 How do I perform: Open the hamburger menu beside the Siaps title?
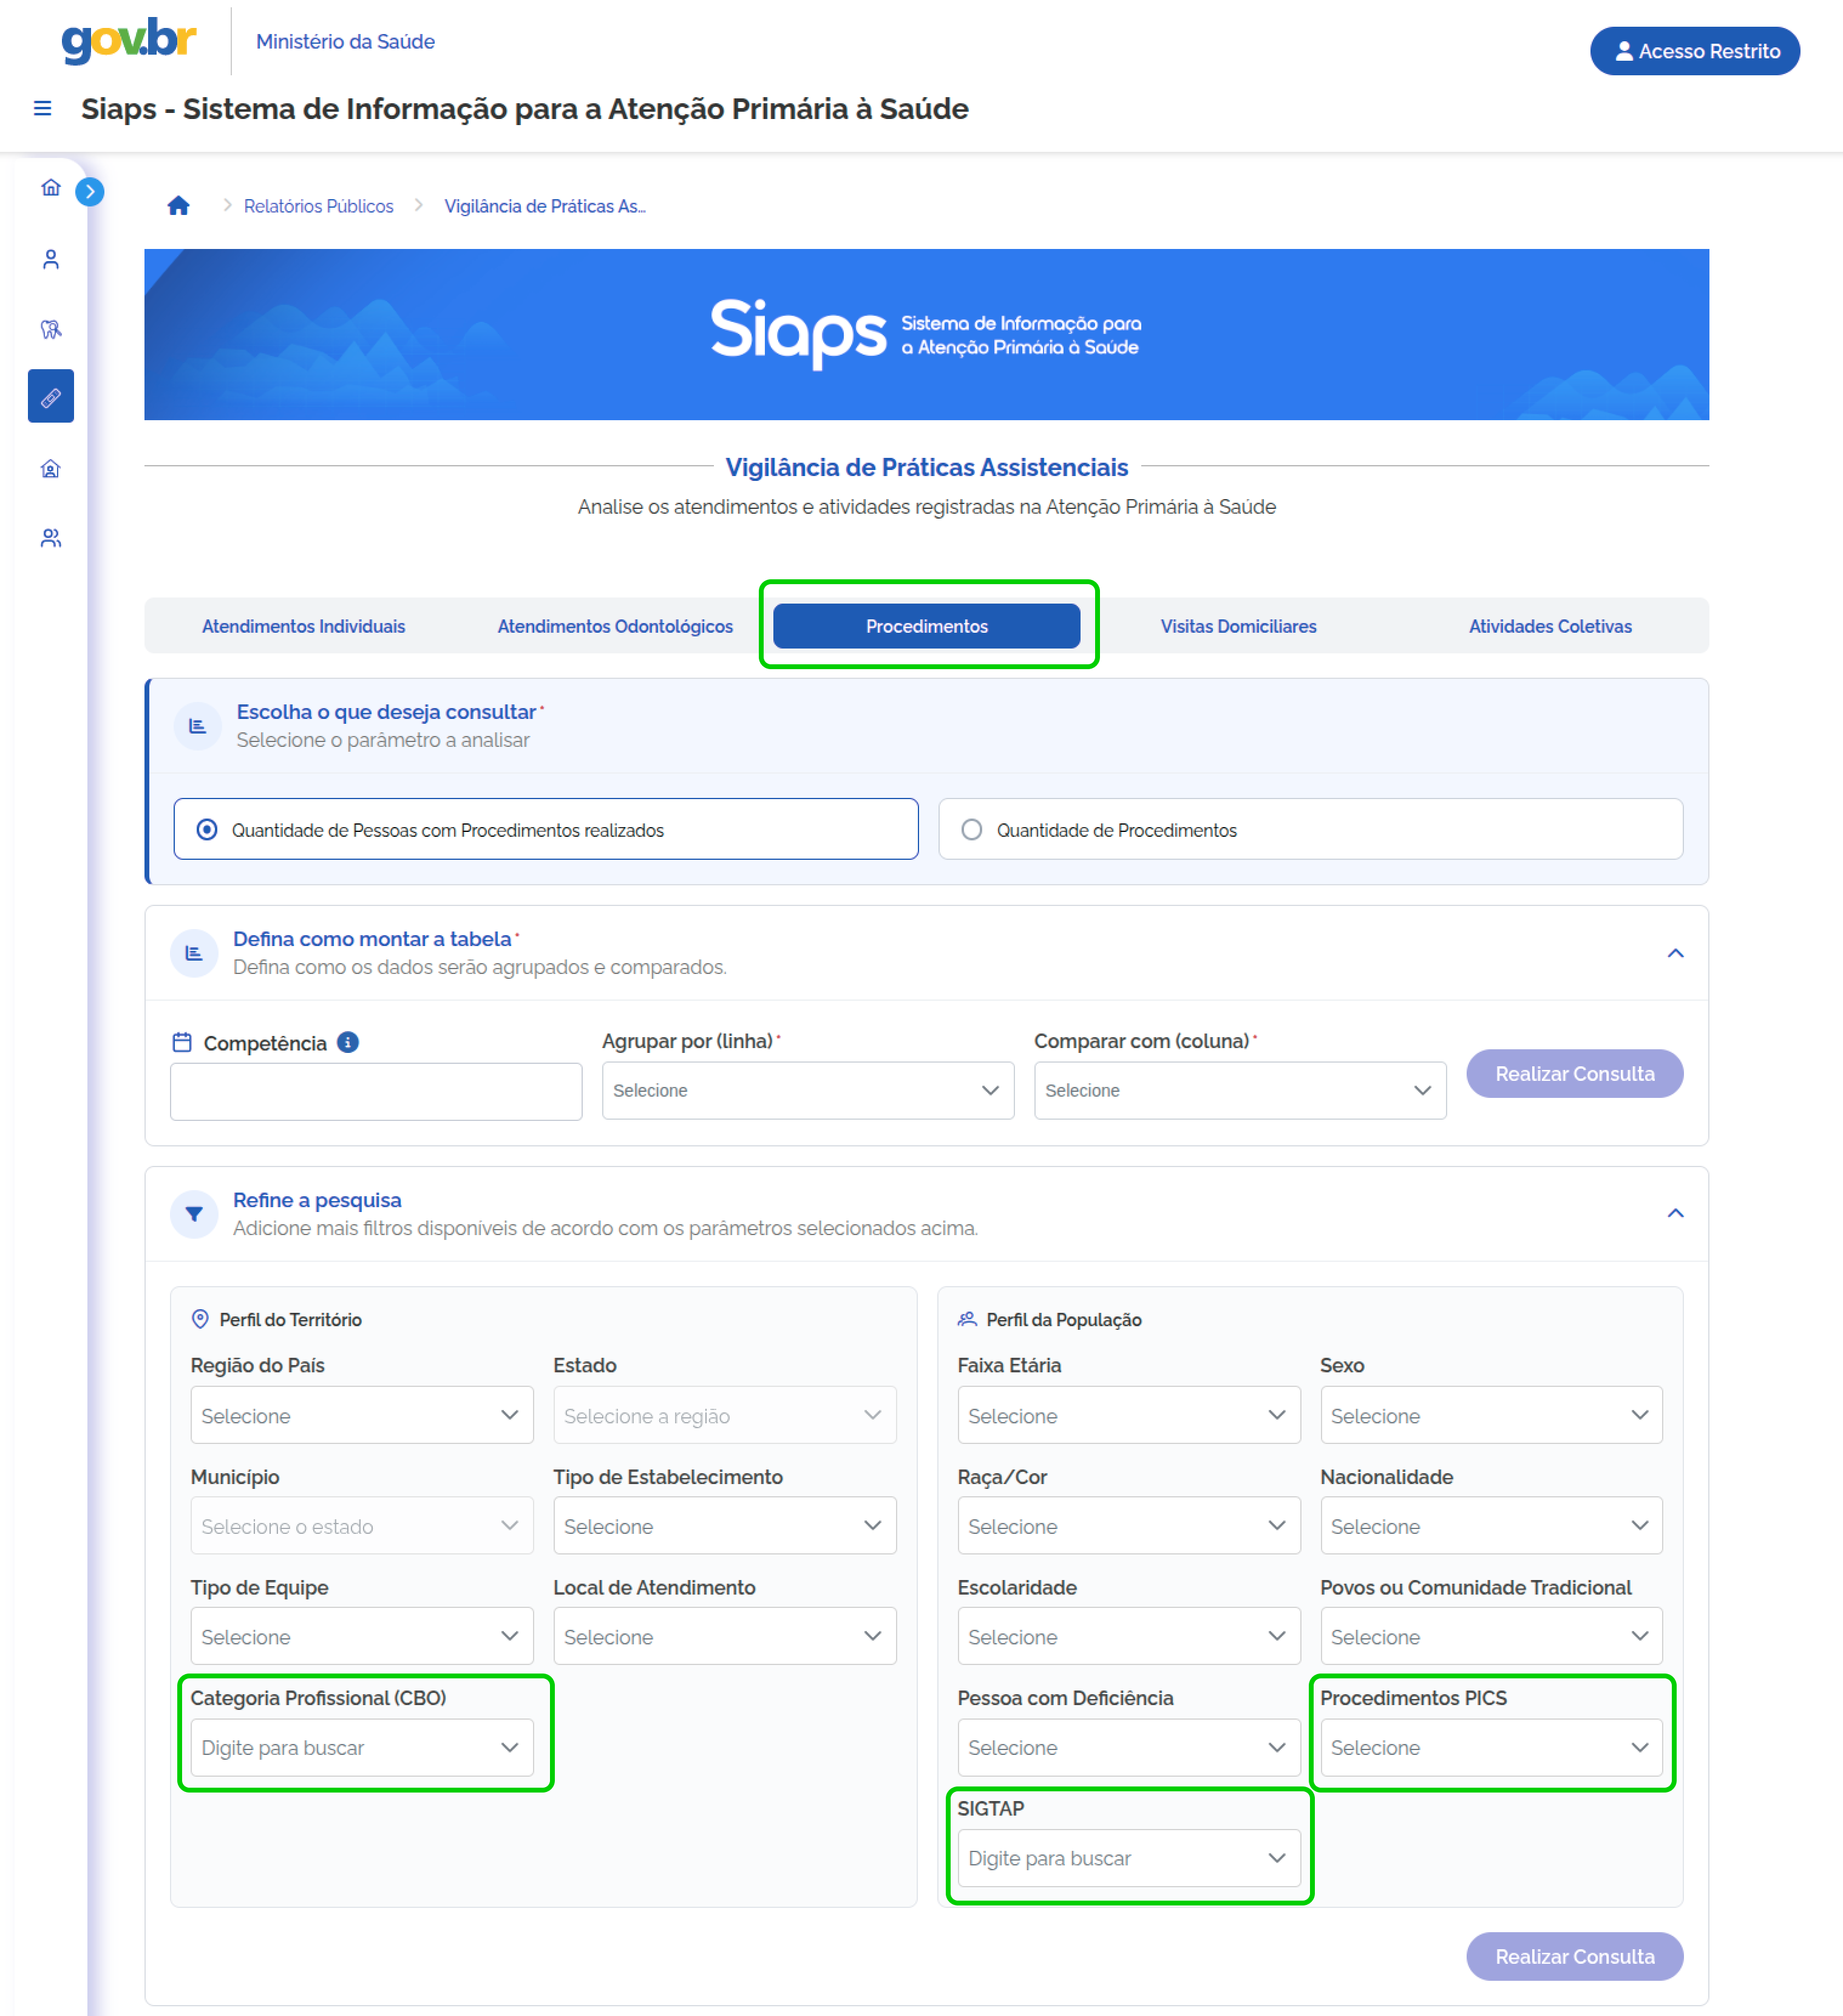tap(42, 108)
